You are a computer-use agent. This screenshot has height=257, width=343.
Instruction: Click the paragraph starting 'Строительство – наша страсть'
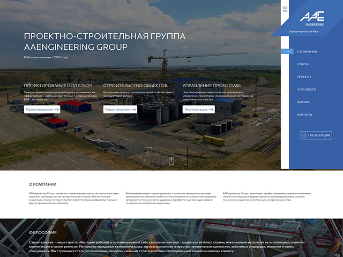pos(167,247)
